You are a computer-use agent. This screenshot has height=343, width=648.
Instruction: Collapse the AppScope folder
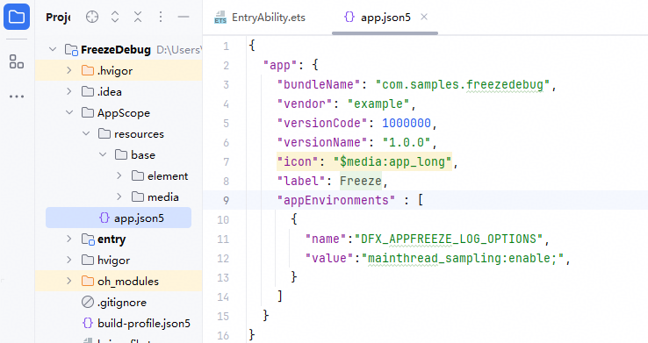[69, 112]
